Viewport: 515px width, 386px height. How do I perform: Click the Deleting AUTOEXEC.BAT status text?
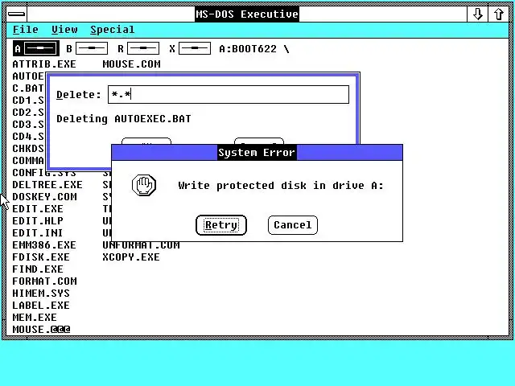[124, 119]
